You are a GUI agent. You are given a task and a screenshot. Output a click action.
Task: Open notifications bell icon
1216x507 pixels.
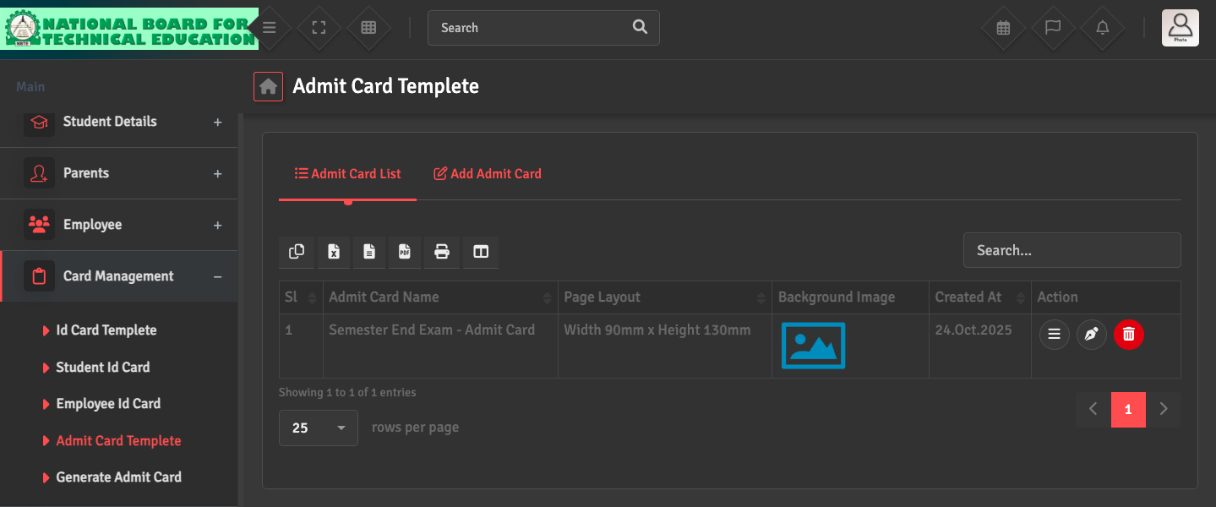coord(1102,28)
